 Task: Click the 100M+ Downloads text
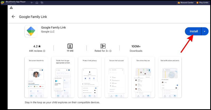tap(136, 48)
